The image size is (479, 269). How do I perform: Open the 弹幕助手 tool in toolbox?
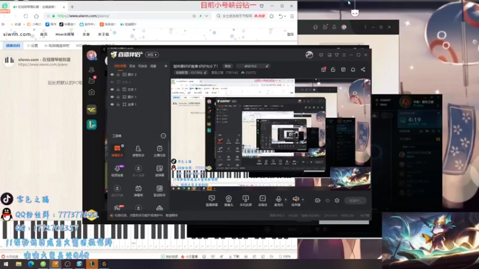click(117, 151)
